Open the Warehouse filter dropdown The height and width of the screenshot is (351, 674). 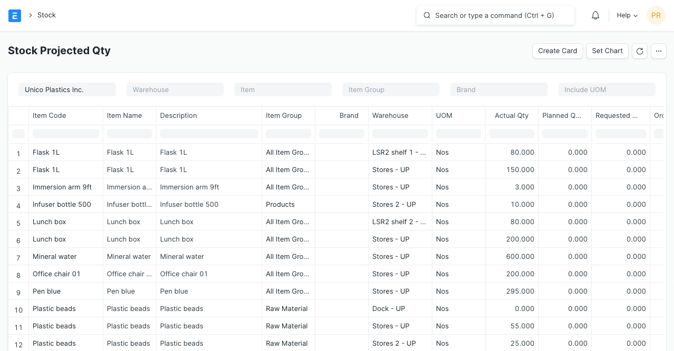pos(175,89)
